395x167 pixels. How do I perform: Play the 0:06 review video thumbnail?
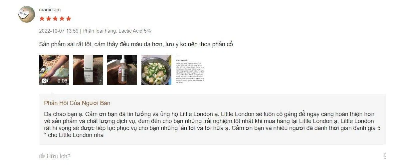(x=54, y=70)
